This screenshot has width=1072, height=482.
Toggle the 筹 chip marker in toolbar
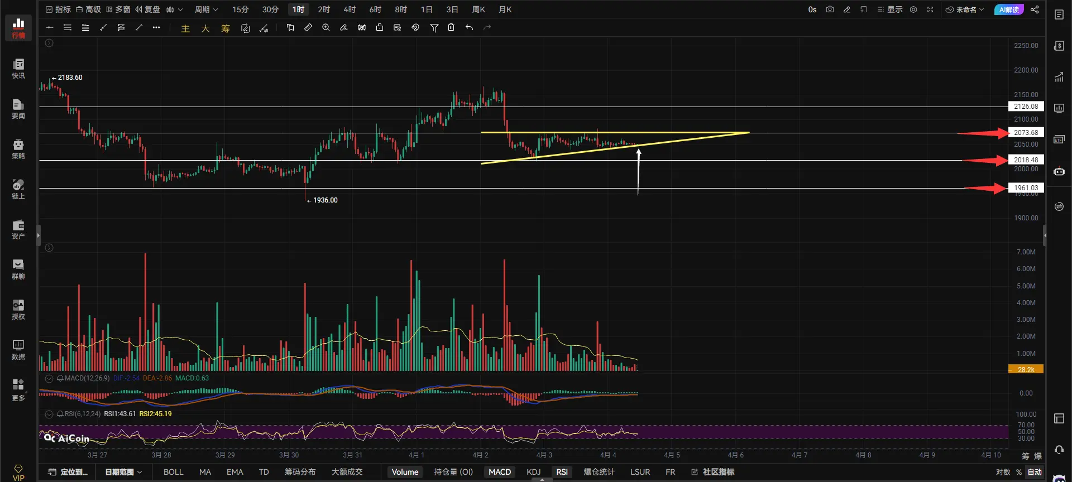[x=226, y=28]
